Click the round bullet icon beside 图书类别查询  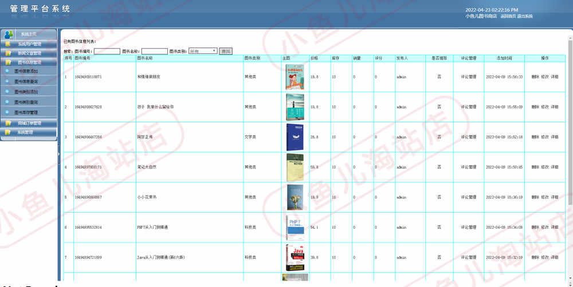pos(7,102)
